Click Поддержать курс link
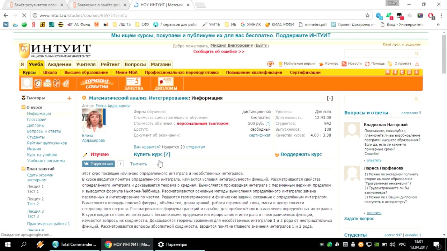Screen dimensions: 447x251 click(x=301, y=154)
